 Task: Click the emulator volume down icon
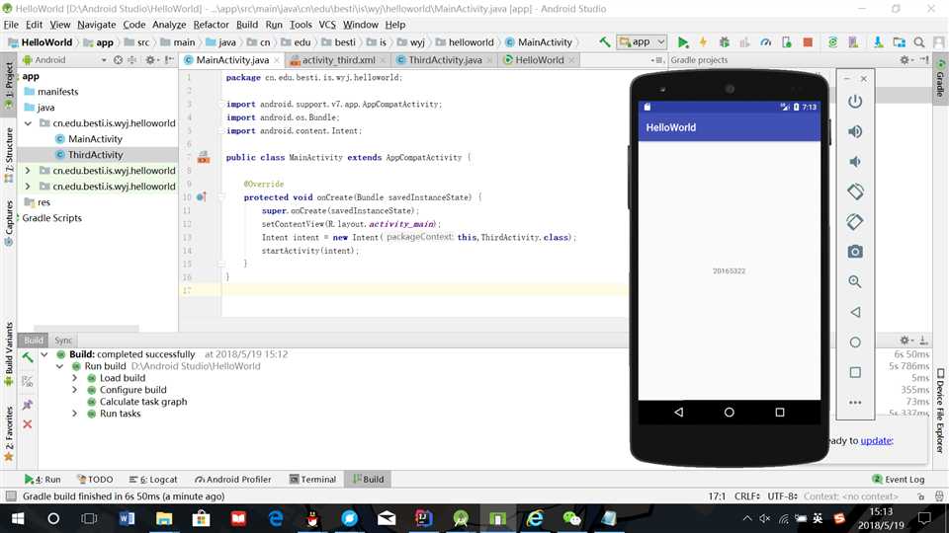(x=854, y=161)
